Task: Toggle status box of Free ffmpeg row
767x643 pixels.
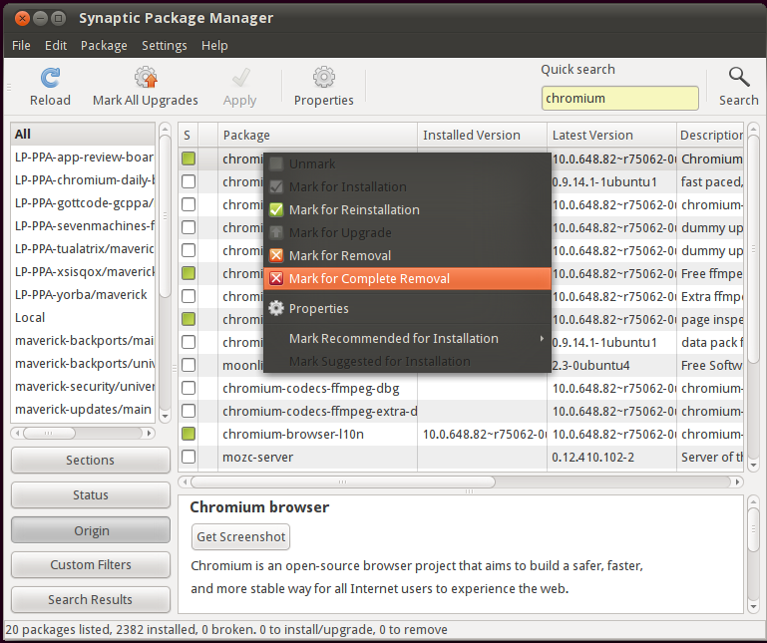Action: [189, 273]
